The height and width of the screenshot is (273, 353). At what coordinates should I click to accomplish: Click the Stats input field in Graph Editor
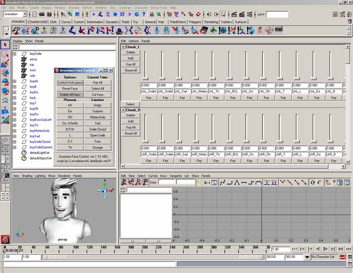[x=167, y=182]
